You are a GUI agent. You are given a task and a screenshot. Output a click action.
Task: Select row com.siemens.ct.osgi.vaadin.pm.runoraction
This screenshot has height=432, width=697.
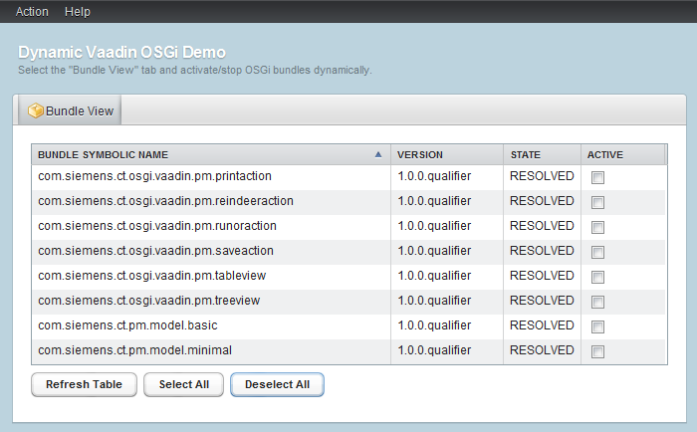348,227
